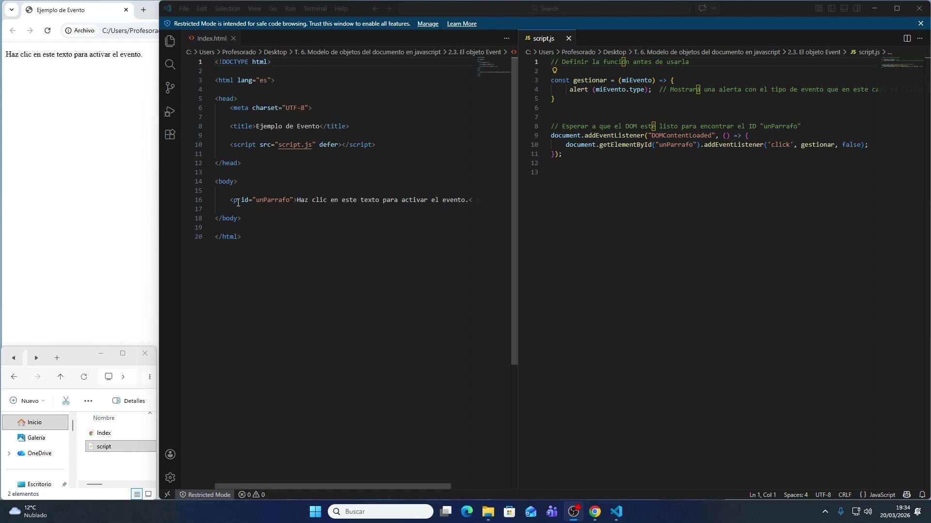The image size is (931, 523).
Task: Open the Search view in VS Code activity bar
Action: 170,64
